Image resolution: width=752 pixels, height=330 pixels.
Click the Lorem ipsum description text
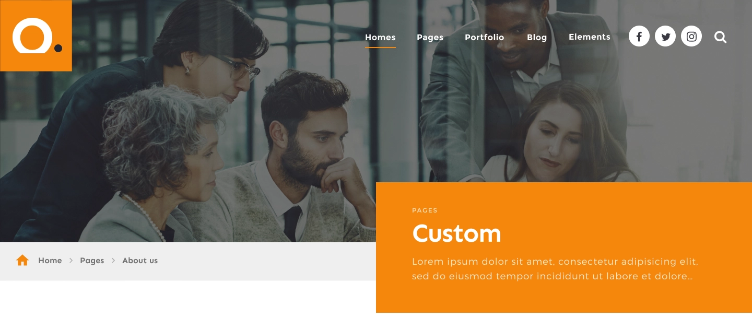tap(555, 269)
